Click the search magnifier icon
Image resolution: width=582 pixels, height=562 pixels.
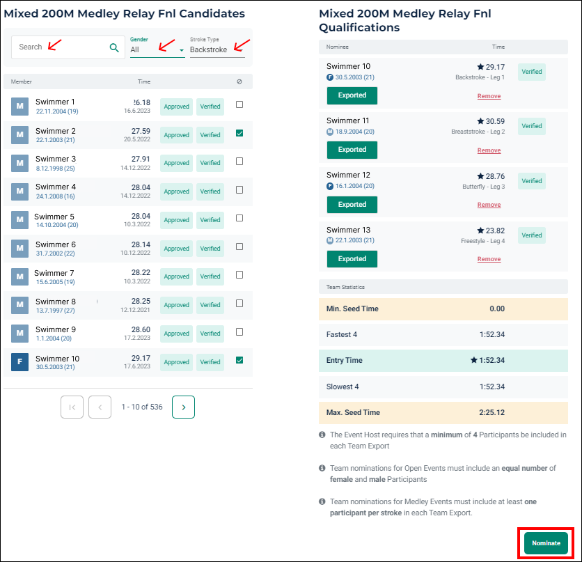coord(113,47)
